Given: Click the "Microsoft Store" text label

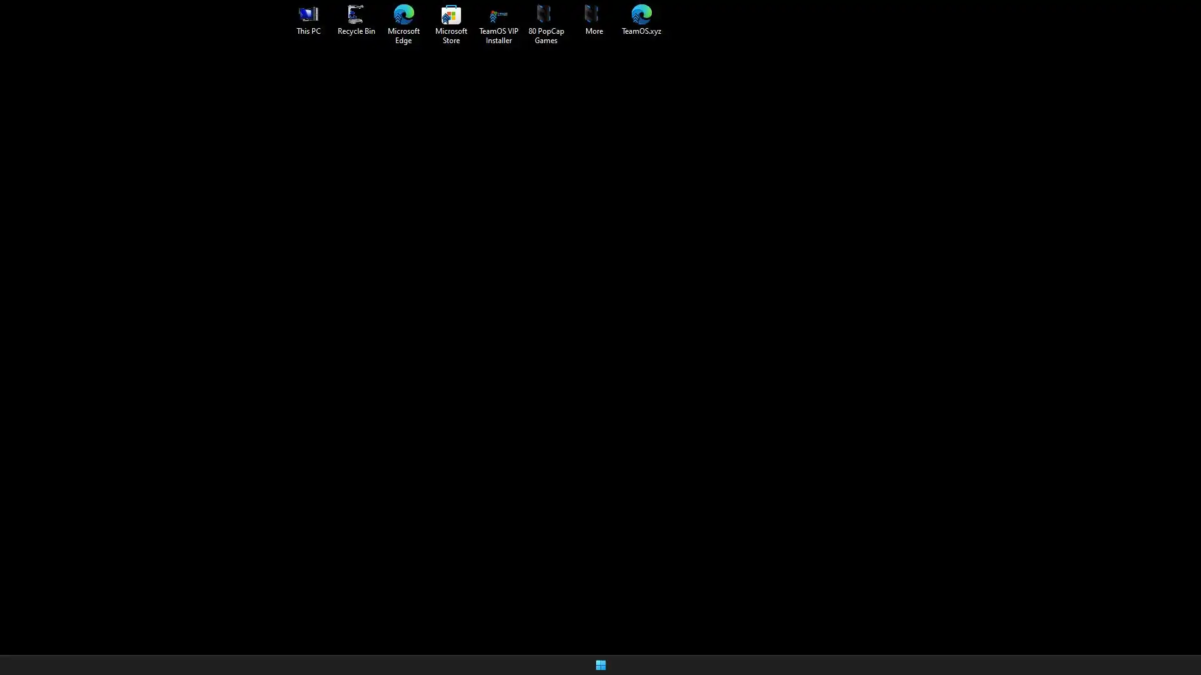Looking at the screenshot, I should point(451,36).
